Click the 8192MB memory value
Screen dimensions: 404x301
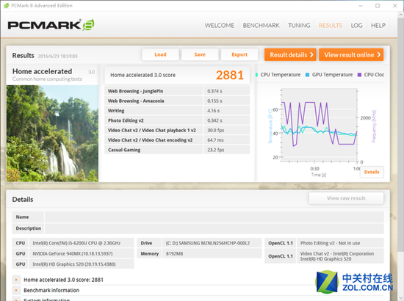(212, 253)
